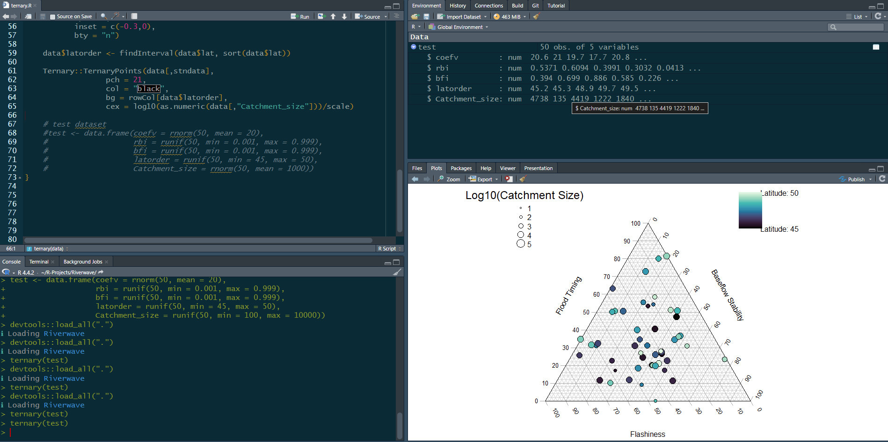The width and height of the screenshot is (888, 442).
Task: Open Source button dropdown arrow
Action: (386, 16)
